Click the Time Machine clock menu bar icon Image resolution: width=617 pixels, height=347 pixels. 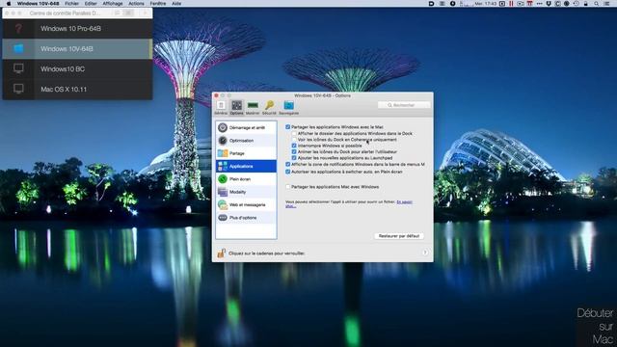pos(577,4)
